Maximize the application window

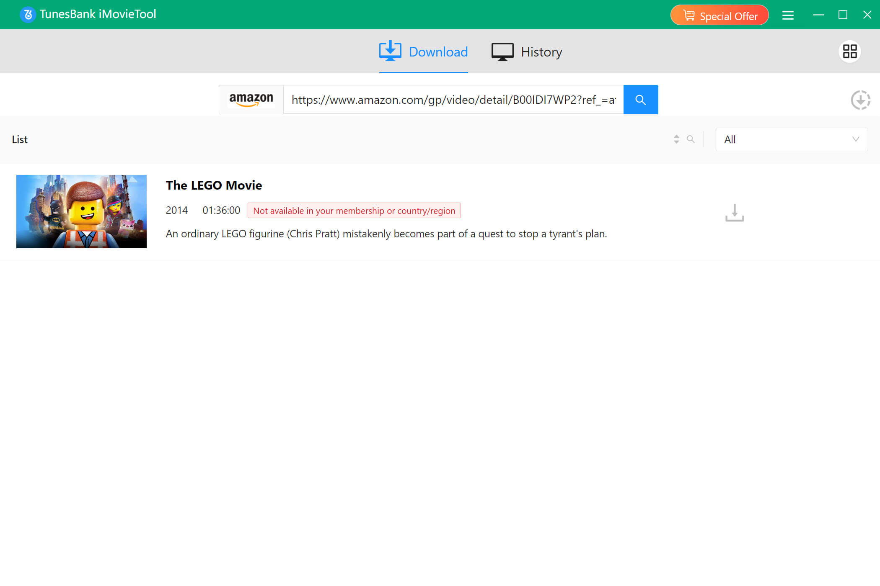[x=843, y=15]
